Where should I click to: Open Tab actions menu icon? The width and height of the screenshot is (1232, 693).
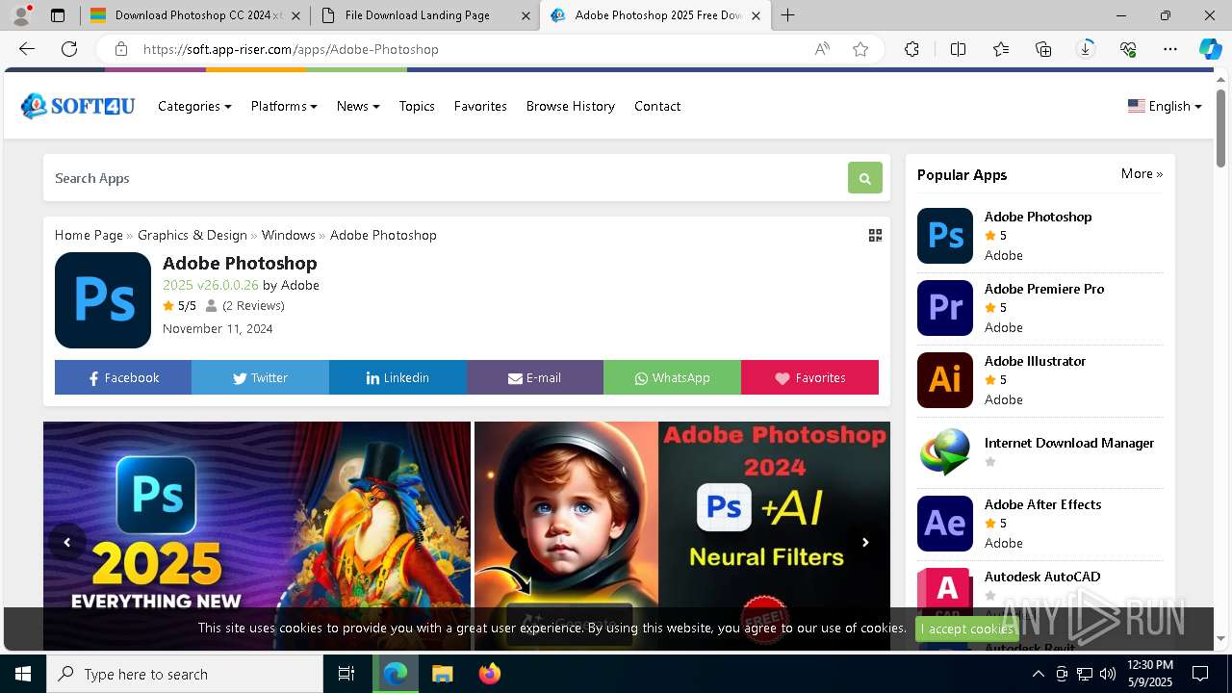58,15
